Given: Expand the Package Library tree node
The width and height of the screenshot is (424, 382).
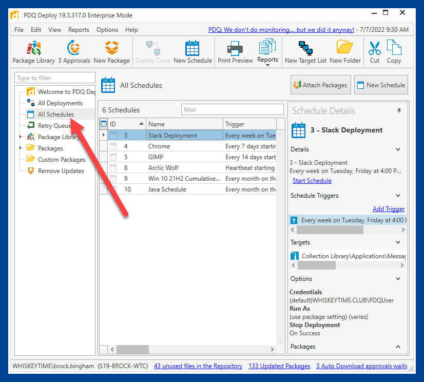Looking at the screenshot, I should (x=21, y=137).
